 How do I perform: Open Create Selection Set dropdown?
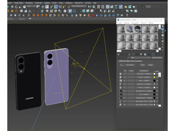click(79, 6)
